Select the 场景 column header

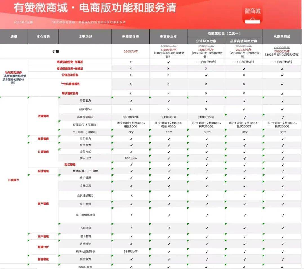14,37
